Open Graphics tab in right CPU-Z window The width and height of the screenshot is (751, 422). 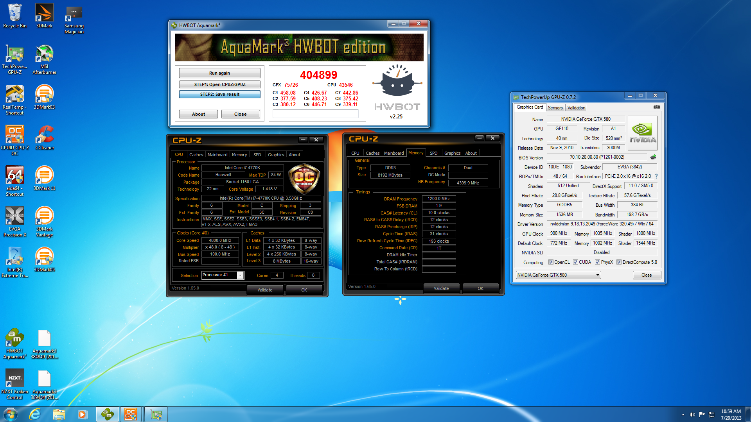tap(452, 153)
